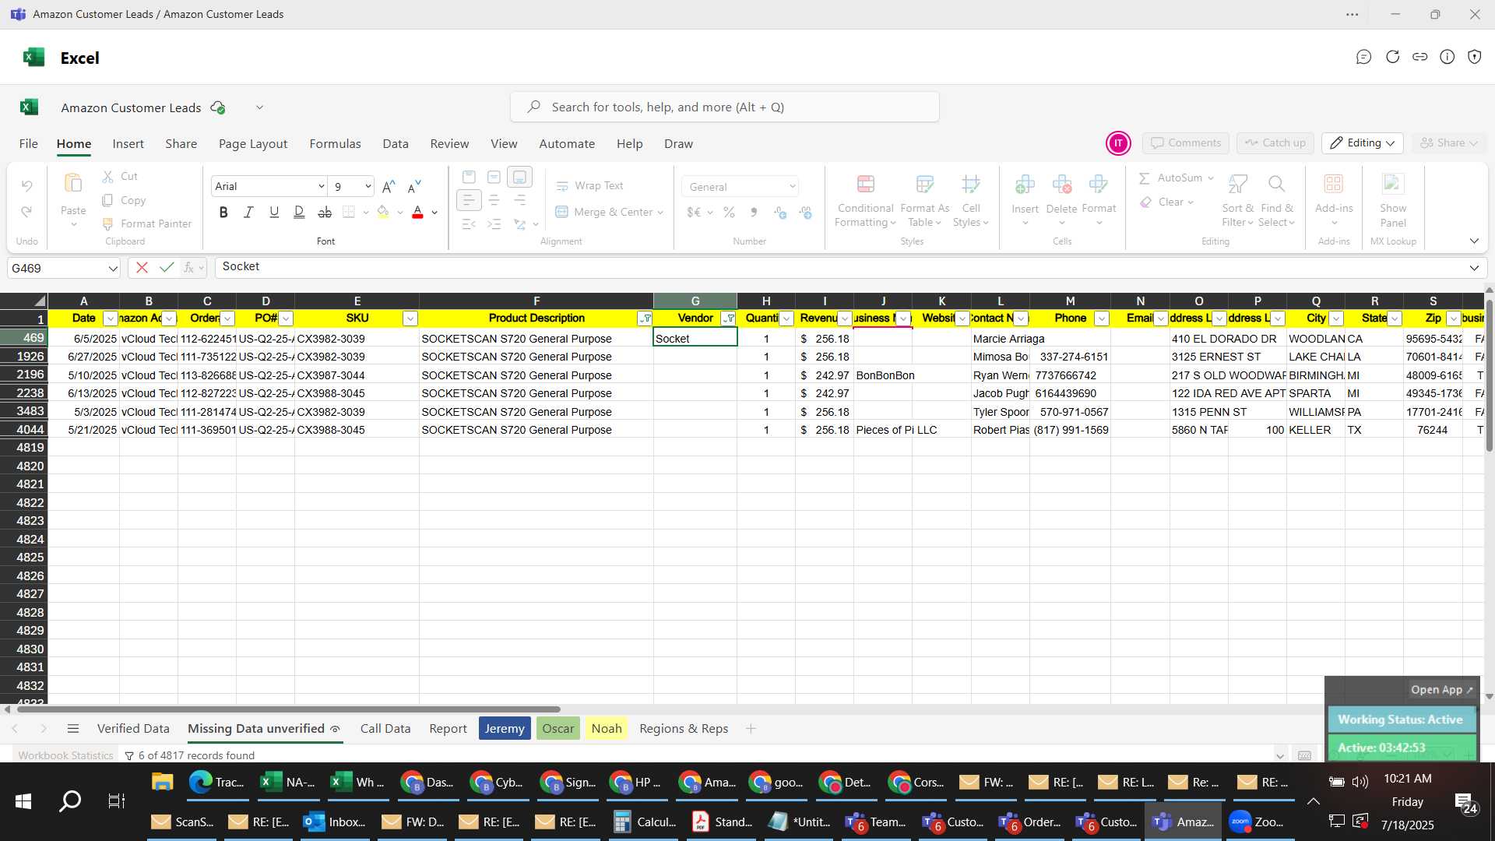
Task: Apply strikethrough formatting
Action: (325, 212)
